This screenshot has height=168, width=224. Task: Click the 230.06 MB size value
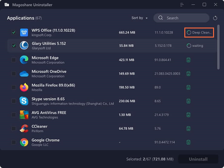point(127,101)
